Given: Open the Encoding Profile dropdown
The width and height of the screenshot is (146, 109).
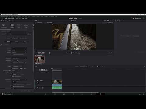Looking at the screenshot, I should 16,71.
